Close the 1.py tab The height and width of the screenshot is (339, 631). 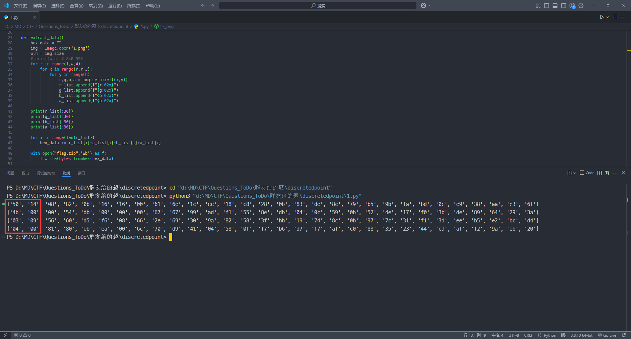(x=35, y=17)
